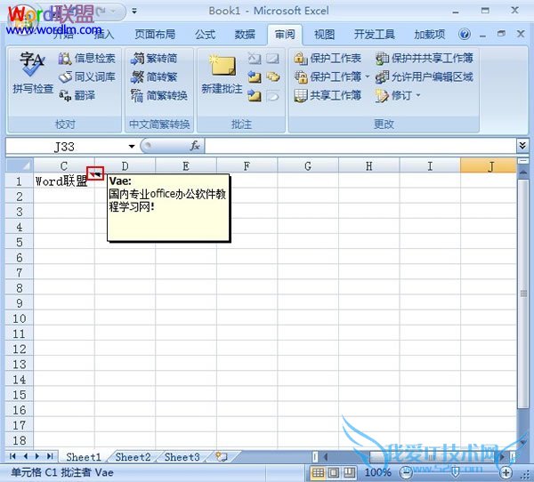534x482 pixels.
Task: Switch to Normal view button
Action: 318,472
